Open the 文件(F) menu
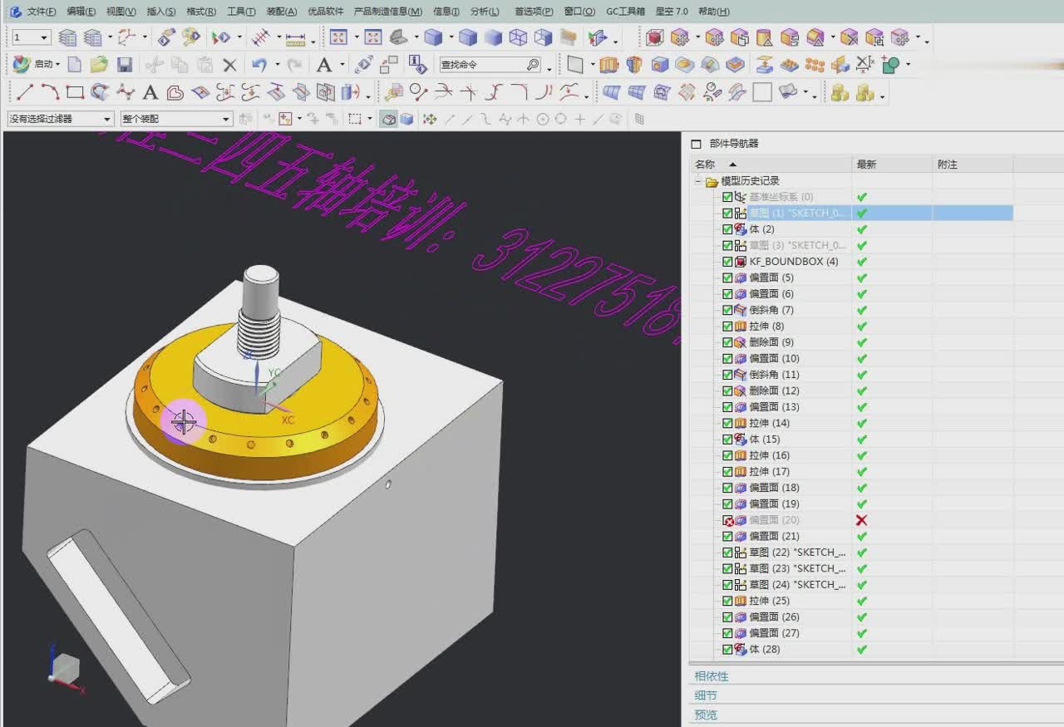This screenshot has width=1064, height=727. click(42, 12)
